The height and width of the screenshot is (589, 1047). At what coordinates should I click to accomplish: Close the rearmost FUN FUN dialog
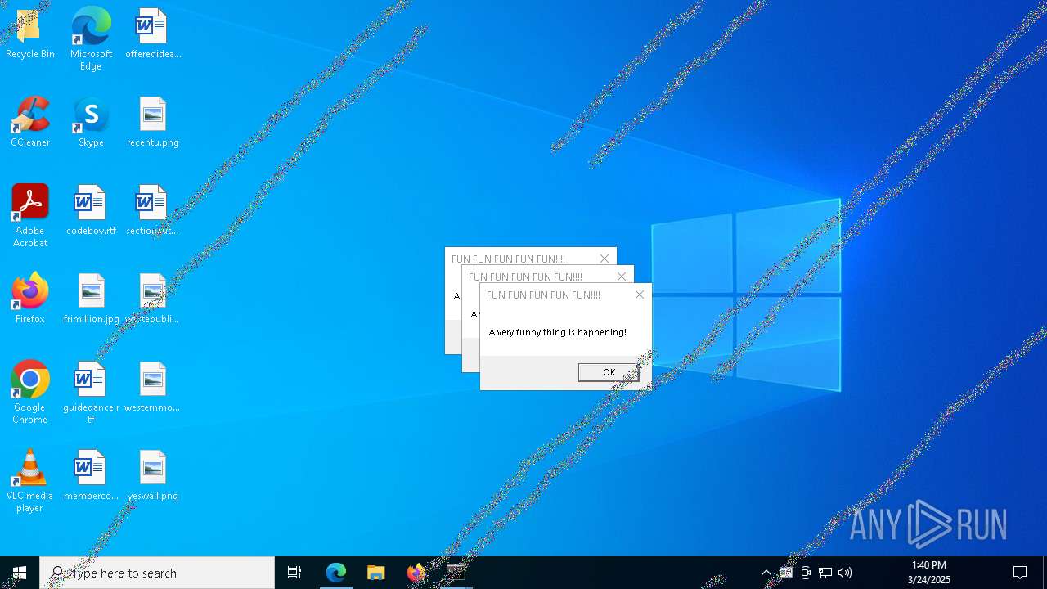click(604, 259)
